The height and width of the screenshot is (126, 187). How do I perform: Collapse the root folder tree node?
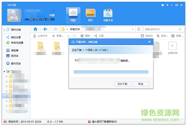click(x=4, y=71)
